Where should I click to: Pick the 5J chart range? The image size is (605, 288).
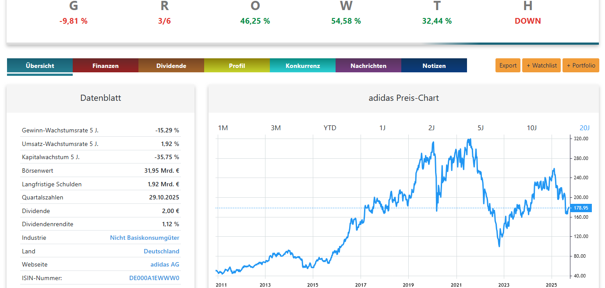pos(481,128)
